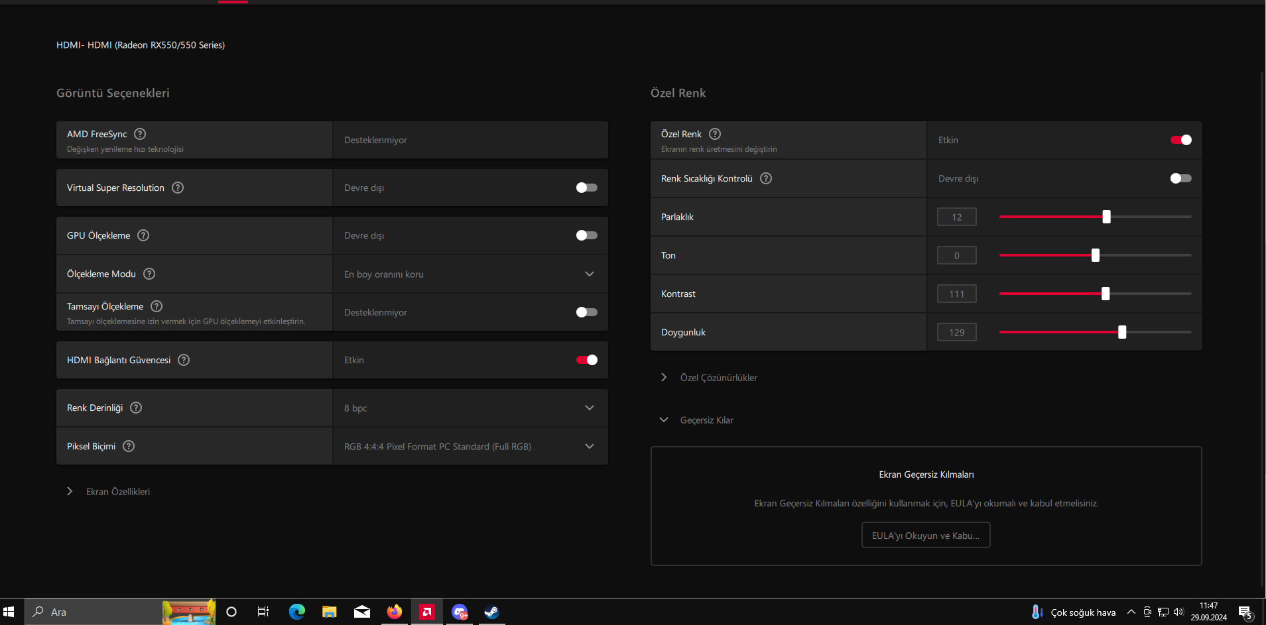Expand Ekran Özellikleri section
Viewport: 1266px width, 625px height.
coord(109,492)
